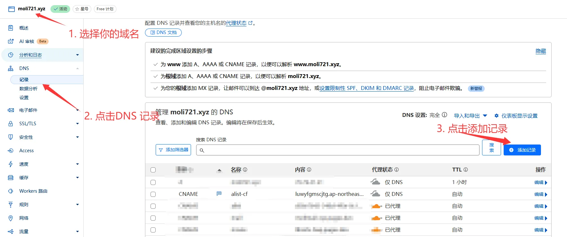Open the AI 审核 sidebar icon
The height and width of the screenshot is (237, 567).
(11, 41)
